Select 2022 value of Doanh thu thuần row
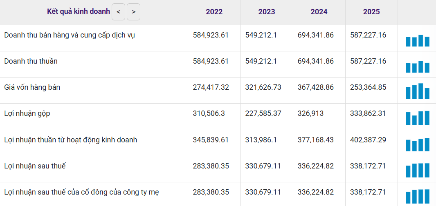Image resolution: width=436 pixels, height=206 pixels. [x=211, y=61]
